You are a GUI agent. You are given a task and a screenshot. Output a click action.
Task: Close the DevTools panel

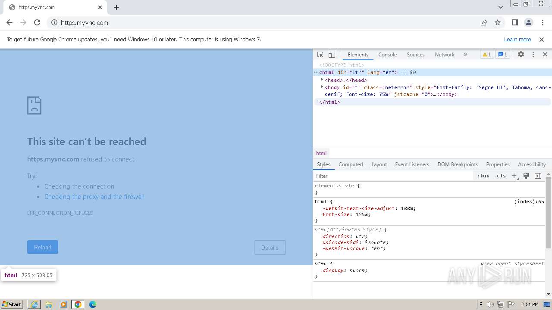click(x=545, y=55)
